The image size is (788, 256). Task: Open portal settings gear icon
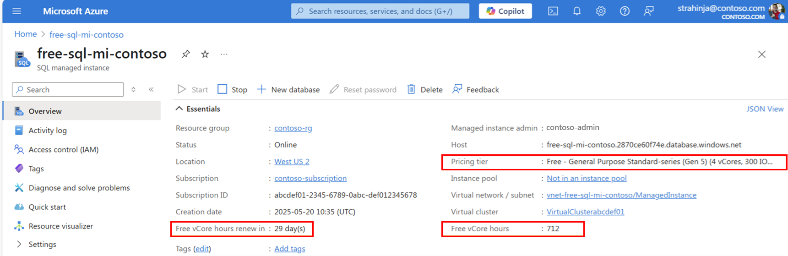tap(601, 11)
